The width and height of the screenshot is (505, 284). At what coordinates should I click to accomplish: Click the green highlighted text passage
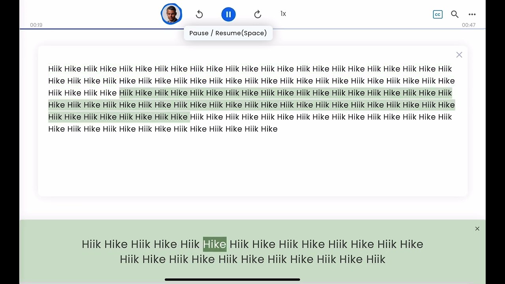[252, 105]
